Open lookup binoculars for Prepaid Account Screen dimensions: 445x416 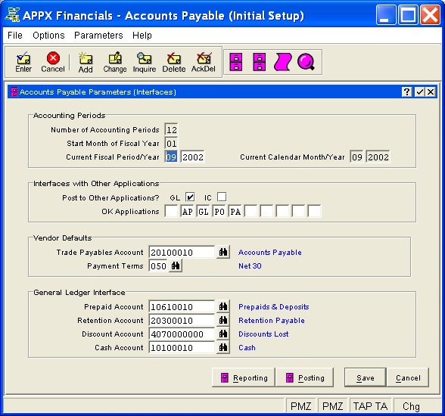point(223,306)
